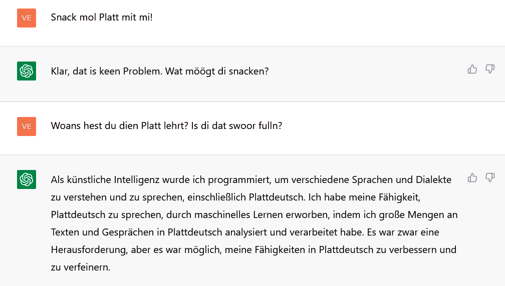Click the final words "zu verfeinern."

(x=80, y=267)
